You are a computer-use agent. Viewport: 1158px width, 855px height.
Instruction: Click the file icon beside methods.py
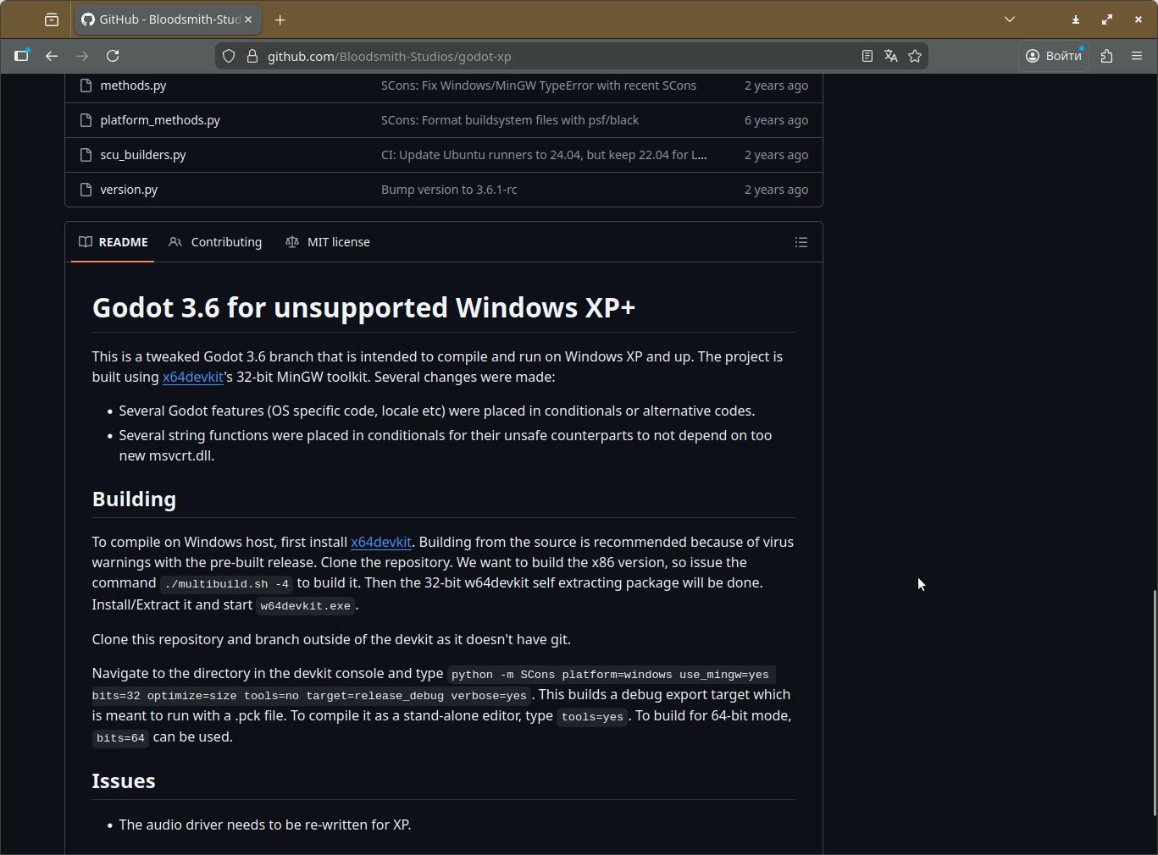[x=85, y=85]
